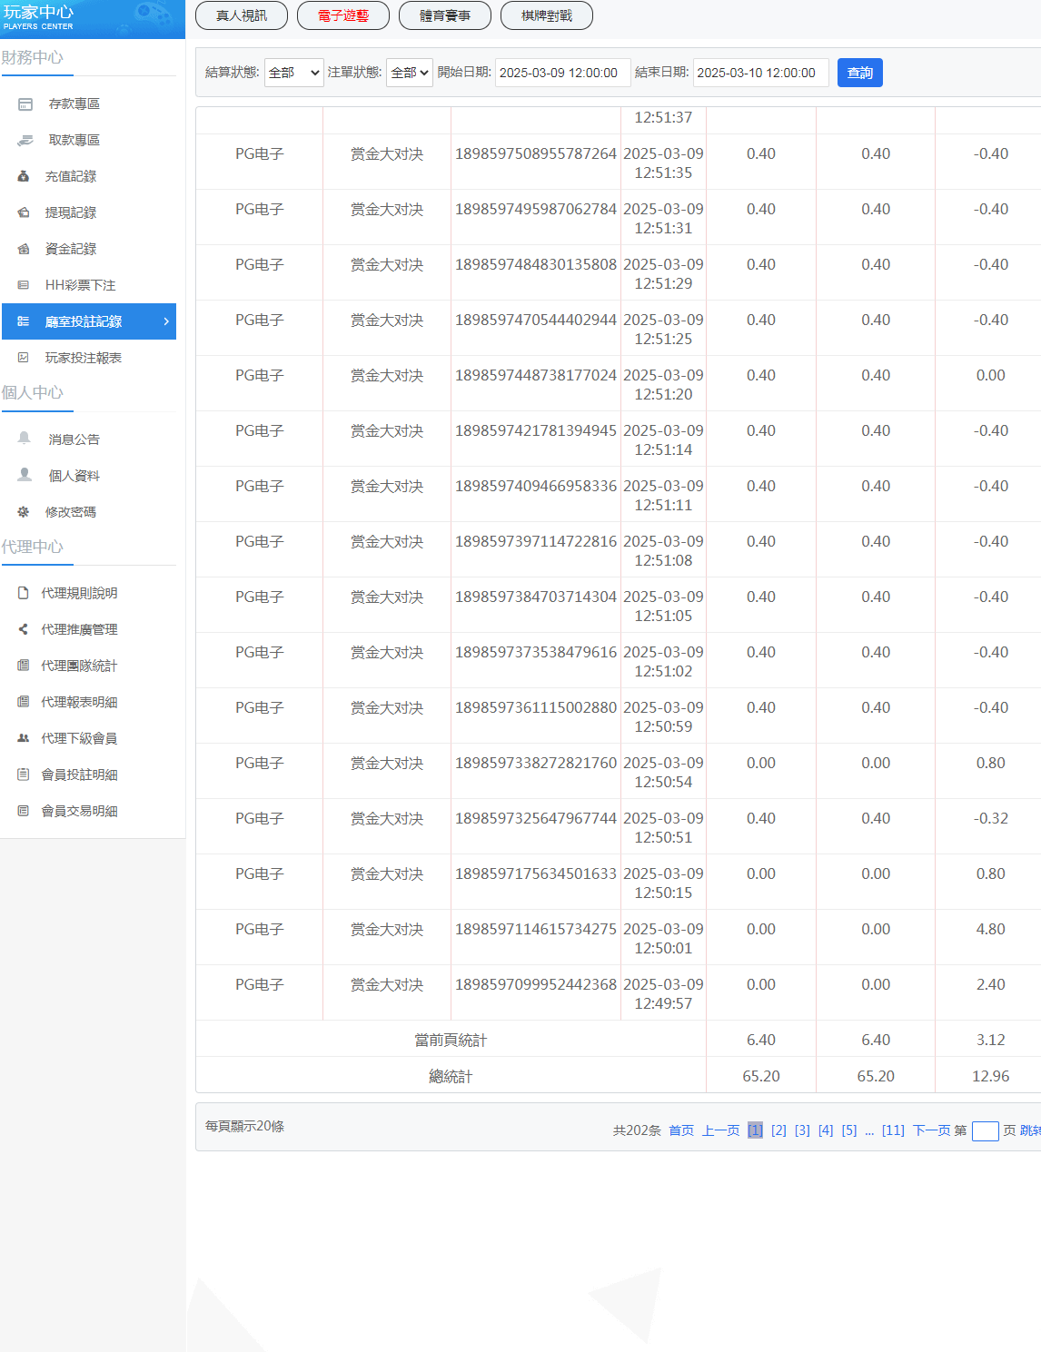Screen dimensions: 1041x1352
Task: Click the deposit area icon (存款專區)
Action: 25,104
